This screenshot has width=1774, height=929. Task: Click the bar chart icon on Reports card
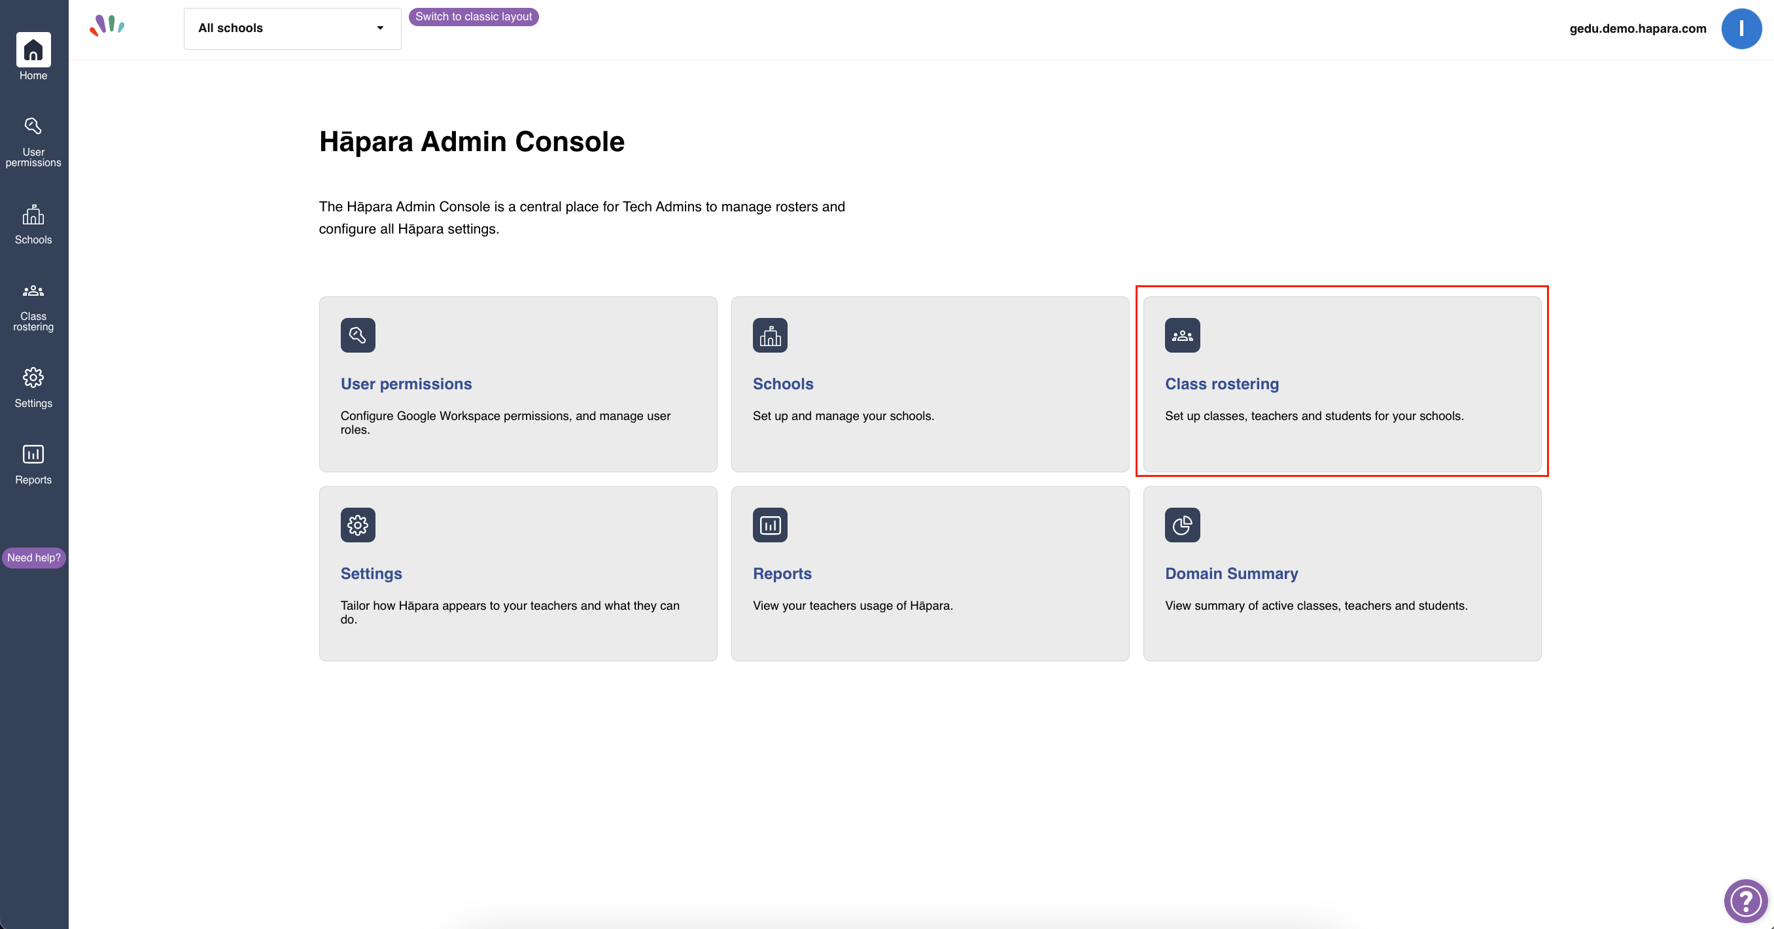tap(770, 525)
